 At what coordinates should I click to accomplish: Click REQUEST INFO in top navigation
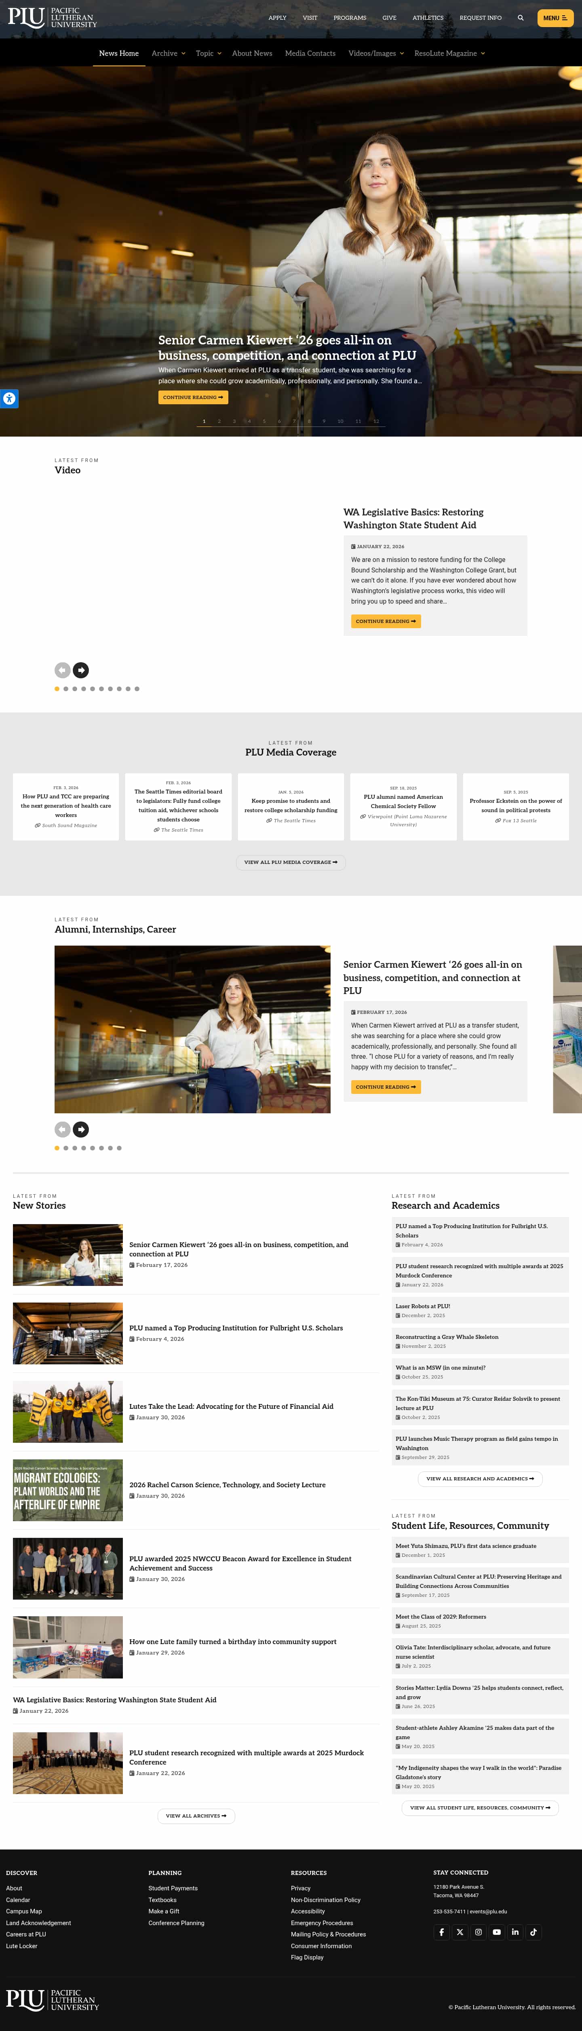coord(480,17)
